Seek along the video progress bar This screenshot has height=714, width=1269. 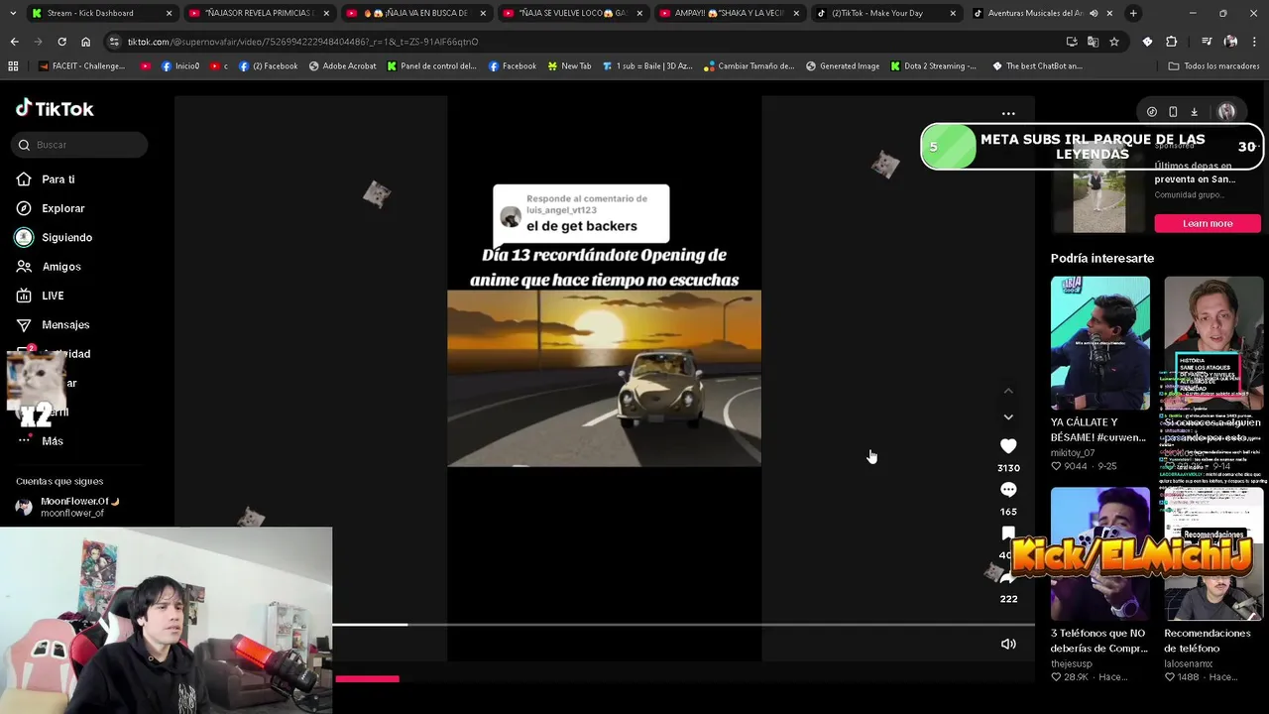(683, 625)
